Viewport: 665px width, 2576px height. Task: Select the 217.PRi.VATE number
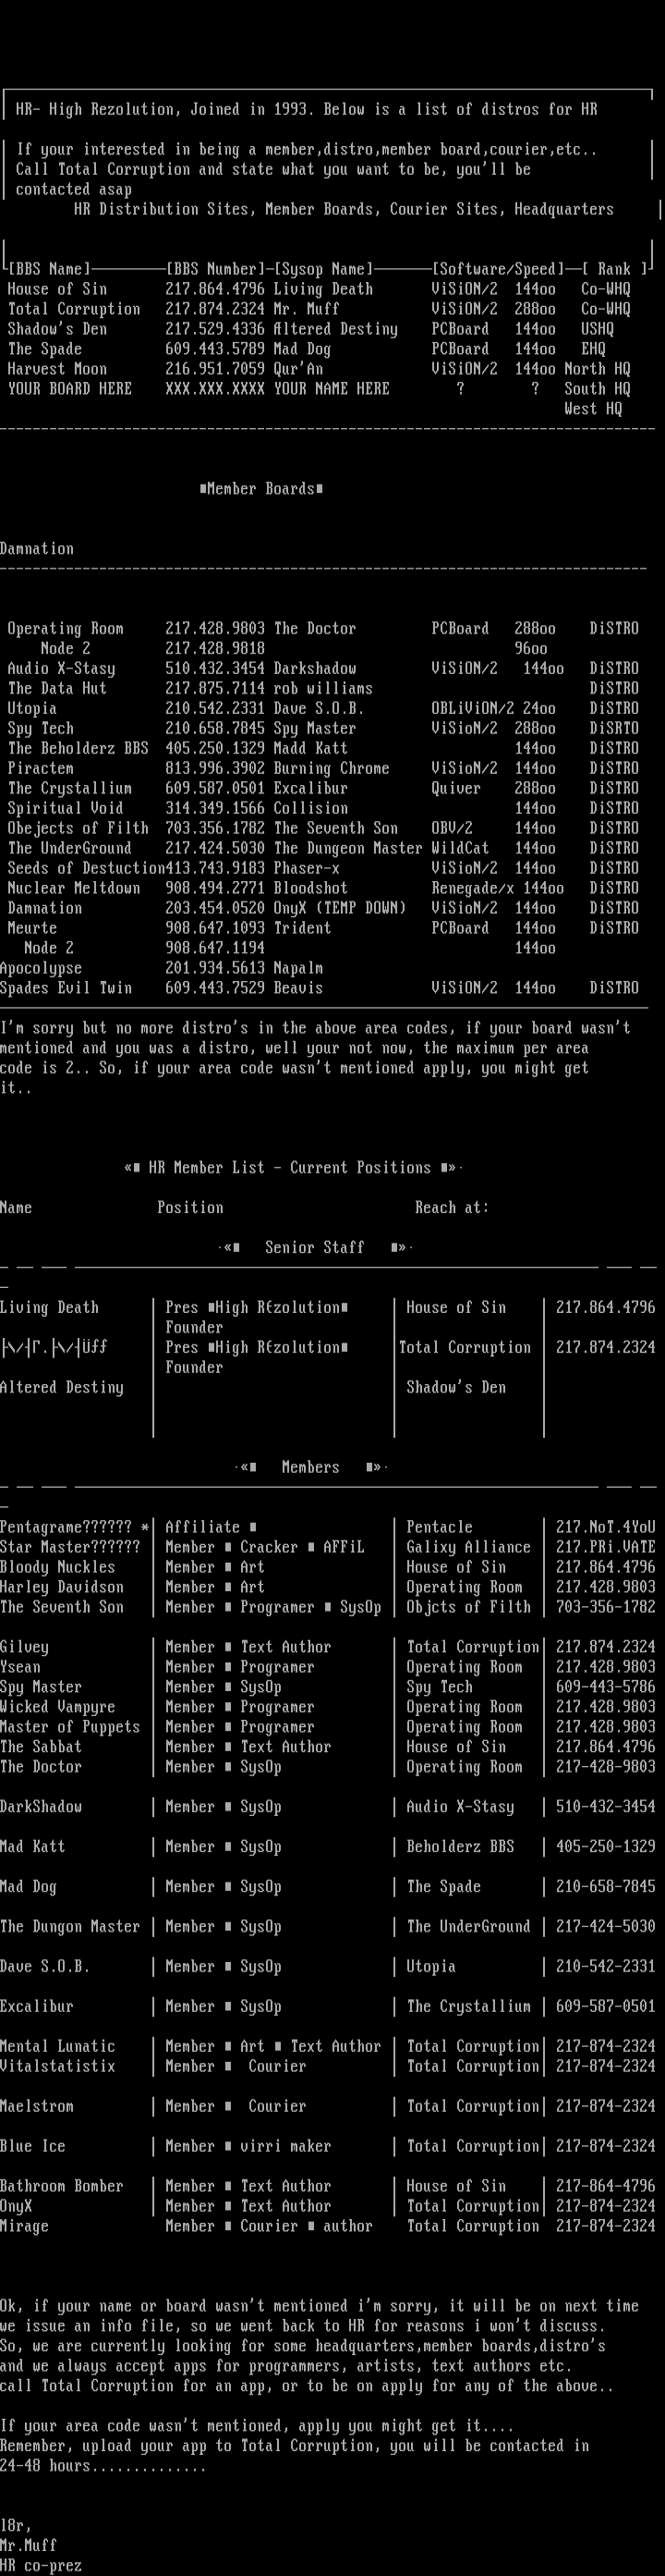tap(605, 1548)
